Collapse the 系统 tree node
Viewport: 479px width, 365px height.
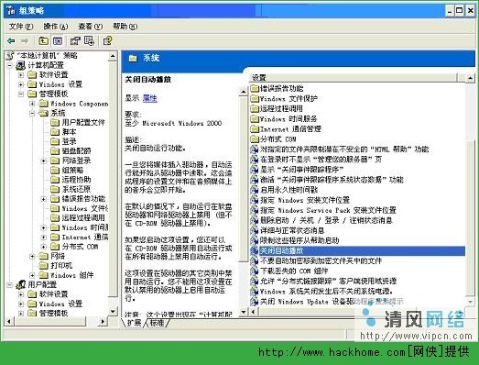pos(32,113)
